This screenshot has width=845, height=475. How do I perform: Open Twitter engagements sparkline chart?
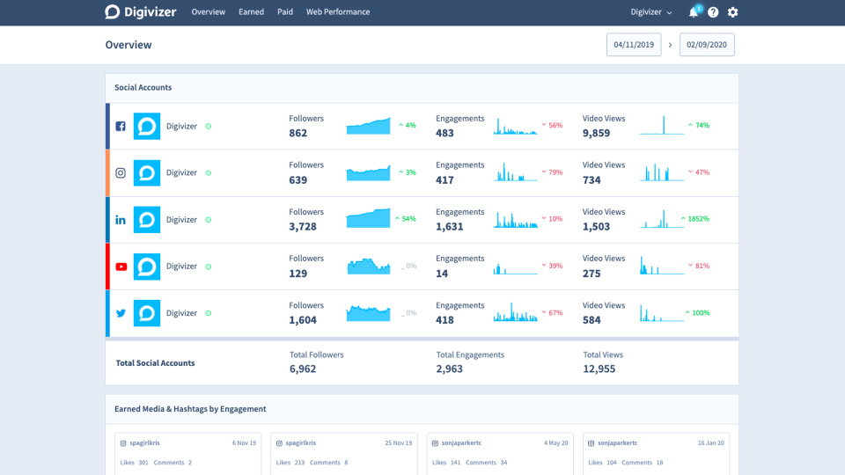[515, 312]
